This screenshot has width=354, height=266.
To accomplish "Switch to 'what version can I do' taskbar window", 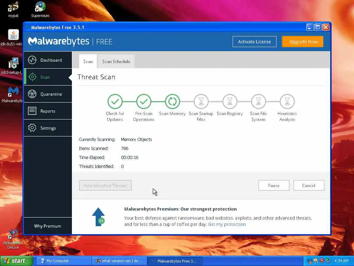I will [119, 261].
